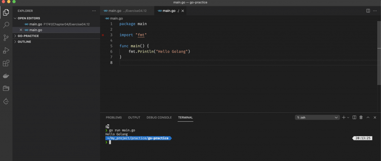Open the Source Control view
This screenshot has height=161, width=381.
6,37
